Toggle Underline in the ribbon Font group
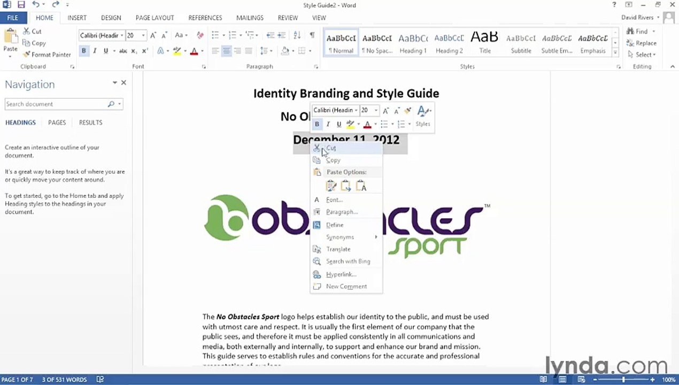Screen dimensions: 679x385 [106, 51]
